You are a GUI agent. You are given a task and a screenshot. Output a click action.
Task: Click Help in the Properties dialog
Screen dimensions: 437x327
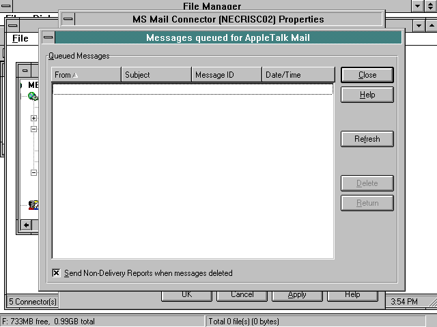point(352,295)
